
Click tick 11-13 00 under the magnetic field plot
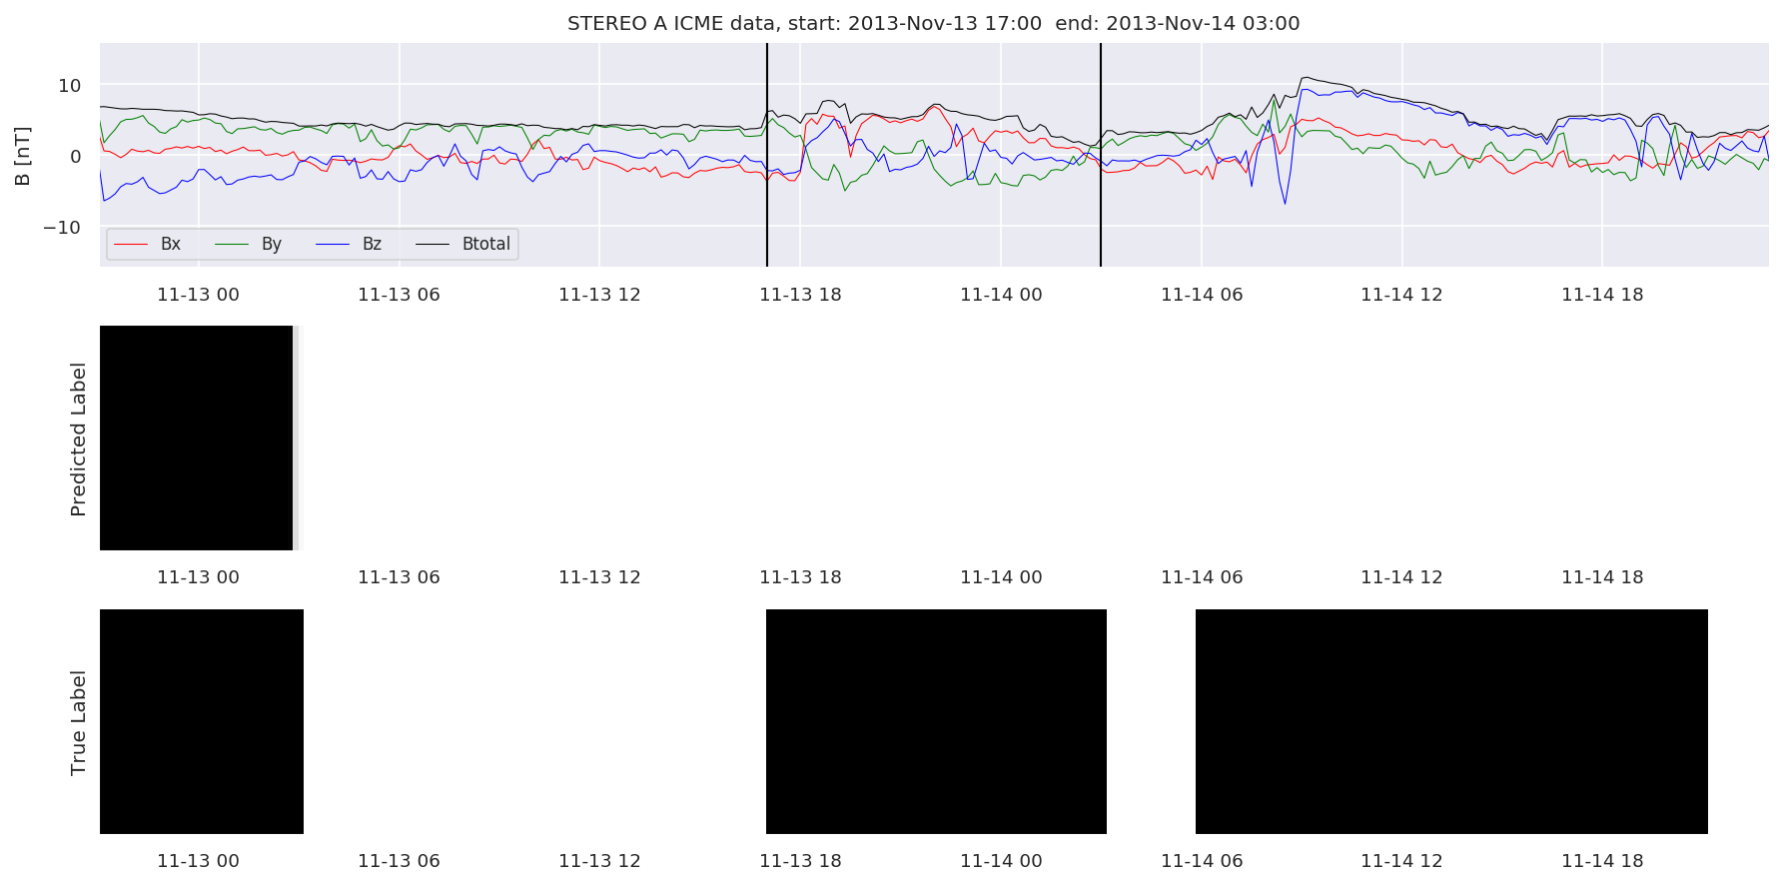(199, 295)
